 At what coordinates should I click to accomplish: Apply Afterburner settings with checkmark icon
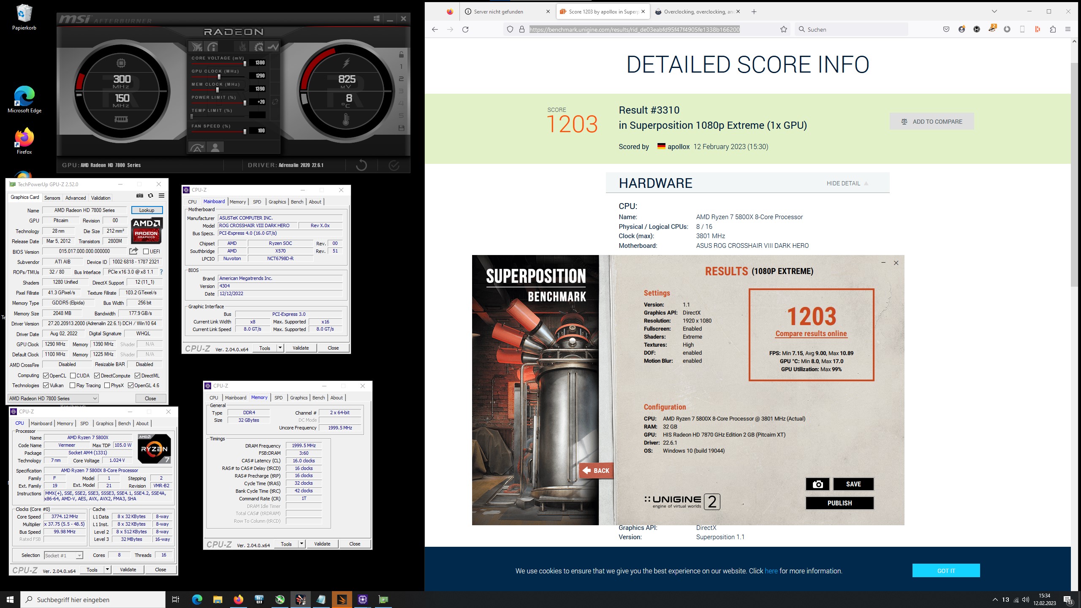pos(394,165)
